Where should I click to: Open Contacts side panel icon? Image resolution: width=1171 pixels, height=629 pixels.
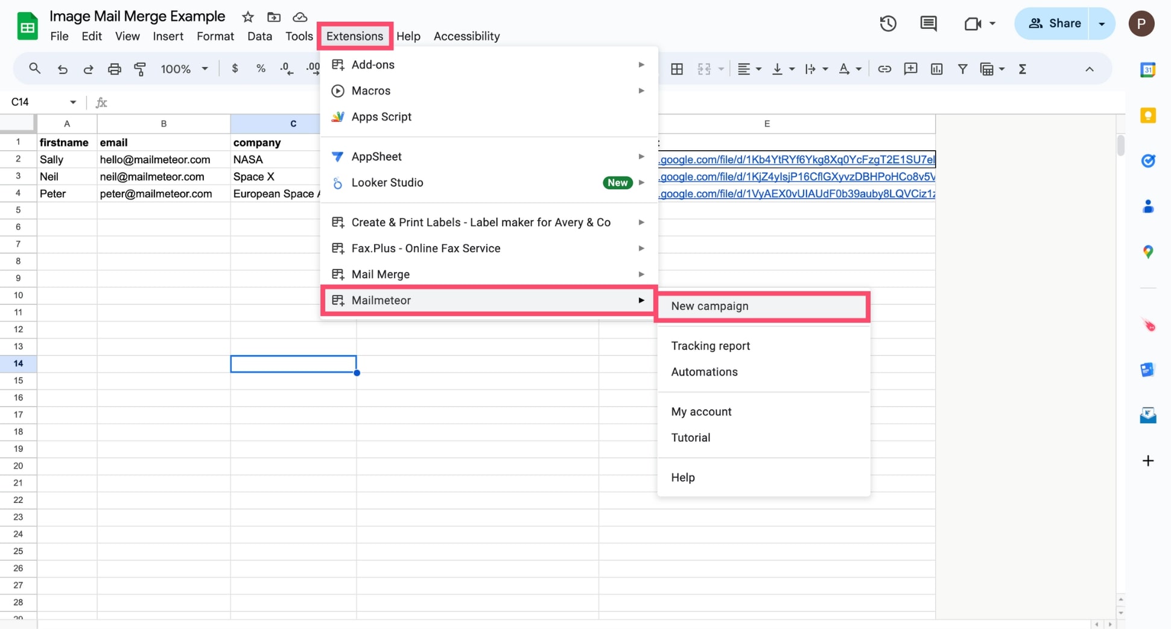click(x=1148, y=206)
